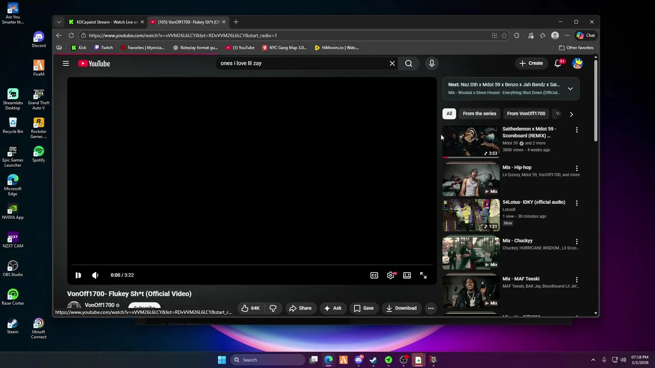655x368 pixels.
Task: Open the YouTube account avatar menu
Action: pos(578,63)
